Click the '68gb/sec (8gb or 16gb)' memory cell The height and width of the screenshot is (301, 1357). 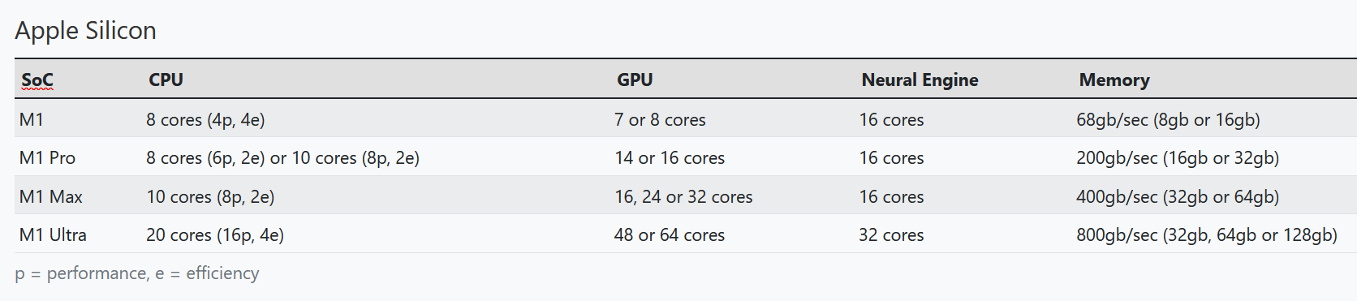click(1168, 120)
